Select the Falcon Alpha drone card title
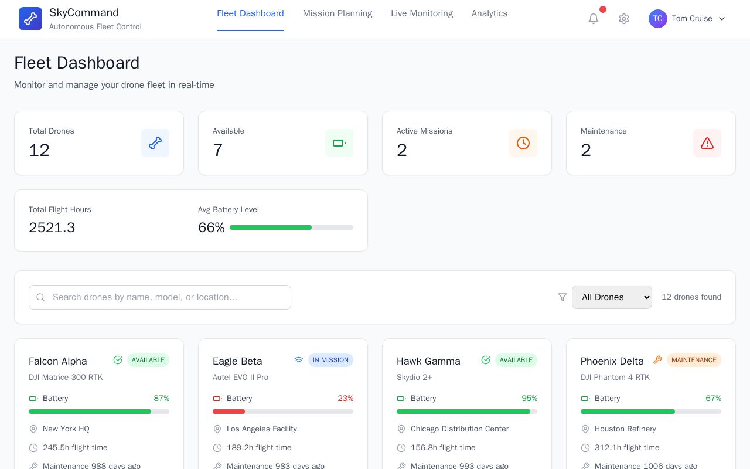The width and height of the screenshot is (750, 469). (58, 361)
